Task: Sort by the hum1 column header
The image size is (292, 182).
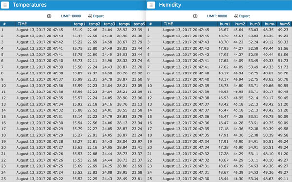Action: (224, 24)
